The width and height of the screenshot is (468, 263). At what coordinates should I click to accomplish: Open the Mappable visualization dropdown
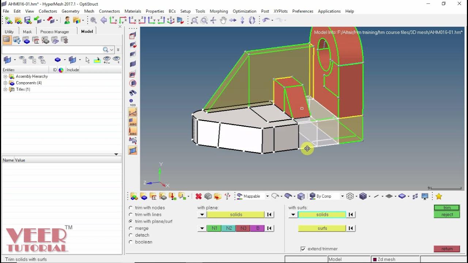point(267,197)
